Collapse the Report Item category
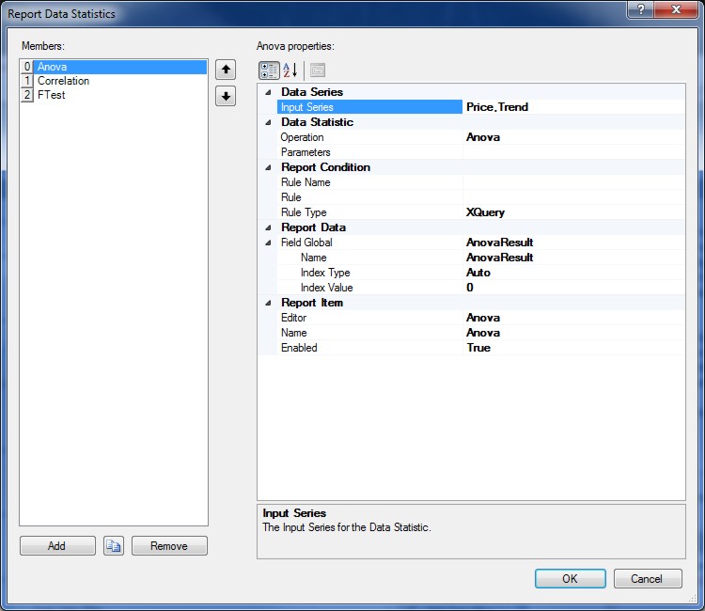 point(267,303)
